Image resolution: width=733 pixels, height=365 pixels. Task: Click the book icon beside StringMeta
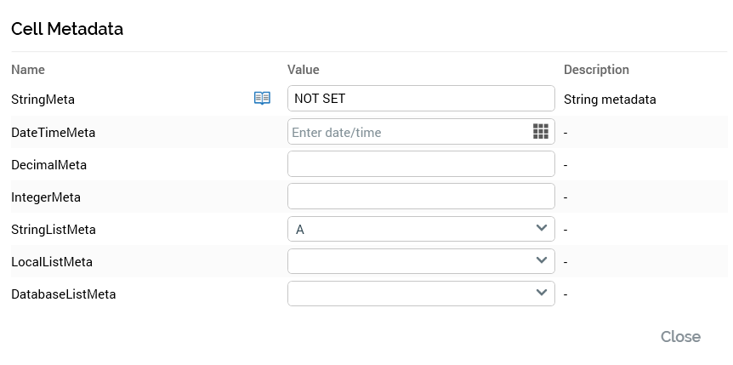tap(262, 99)
